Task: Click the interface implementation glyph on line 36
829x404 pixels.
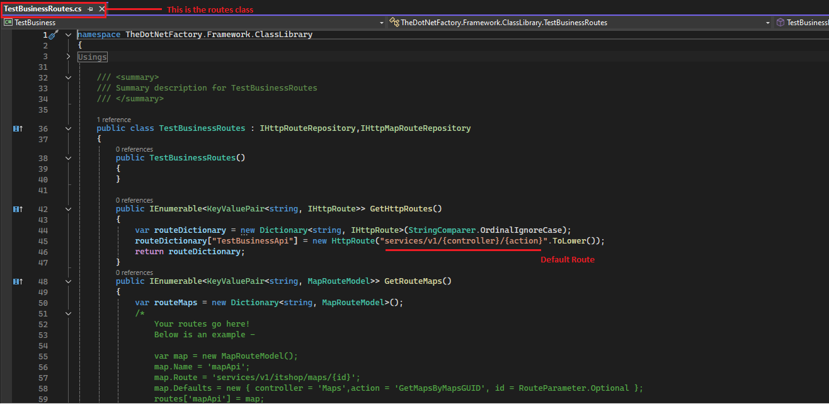Action: [x=18, y=128]
